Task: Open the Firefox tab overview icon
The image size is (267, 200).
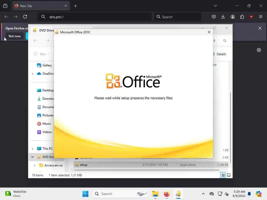Action: (5, 6)
